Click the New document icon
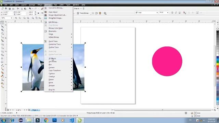This screenshot has height=123, width=219. tap(2, 9)
